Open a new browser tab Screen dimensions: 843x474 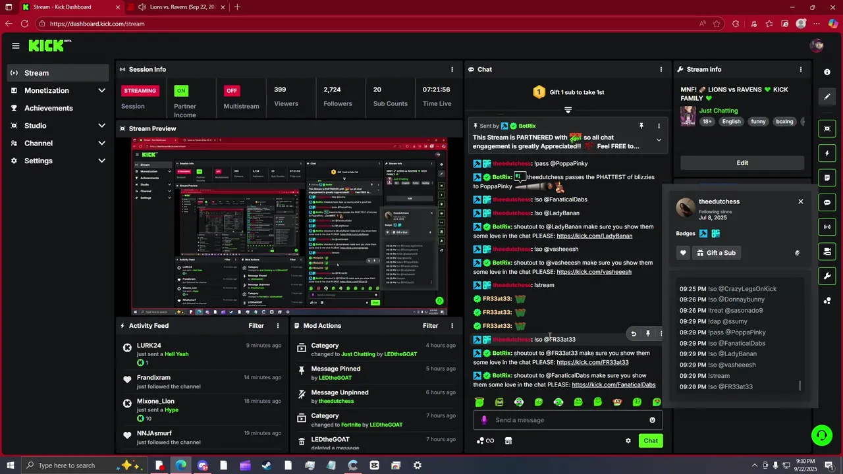click(x=237, y=7)
